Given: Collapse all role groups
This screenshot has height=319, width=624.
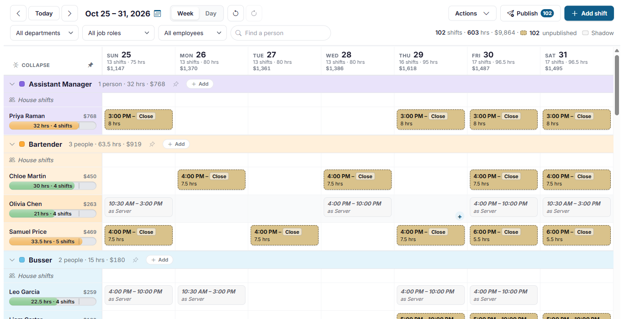Looking at the screenshot, I should click(31, 65).
